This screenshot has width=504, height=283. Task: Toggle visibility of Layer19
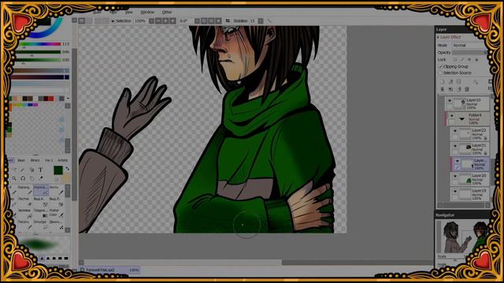455,191
